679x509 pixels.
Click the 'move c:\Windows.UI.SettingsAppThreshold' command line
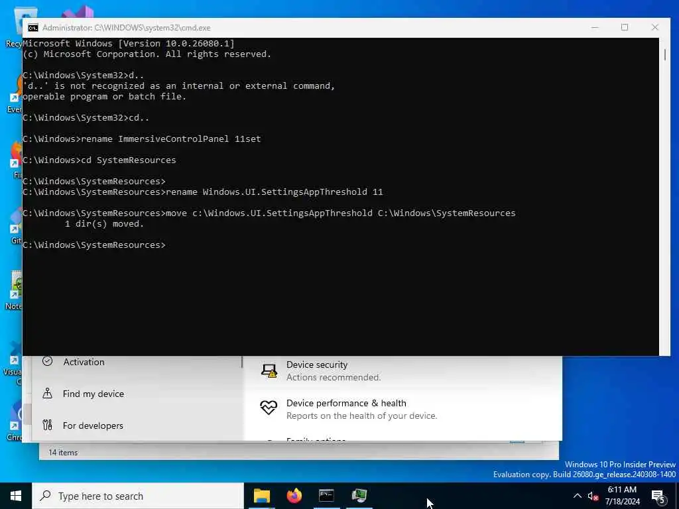click(269, 213)
